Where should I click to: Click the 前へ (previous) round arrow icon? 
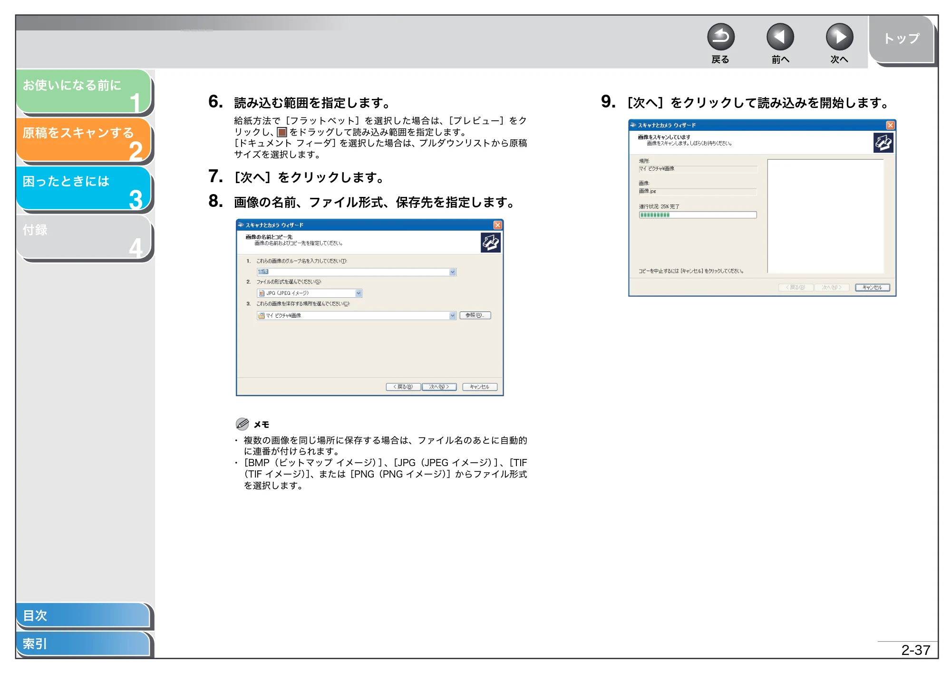click(780, 37)
